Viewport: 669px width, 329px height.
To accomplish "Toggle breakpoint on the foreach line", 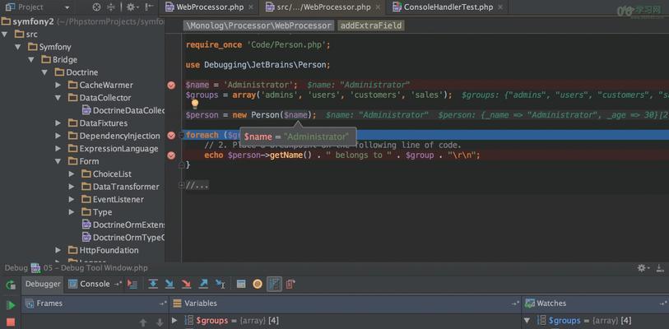I will (171, 136).
